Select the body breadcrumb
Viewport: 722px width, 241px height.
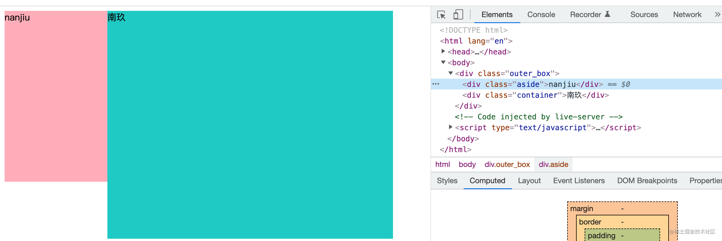(467, 164)
